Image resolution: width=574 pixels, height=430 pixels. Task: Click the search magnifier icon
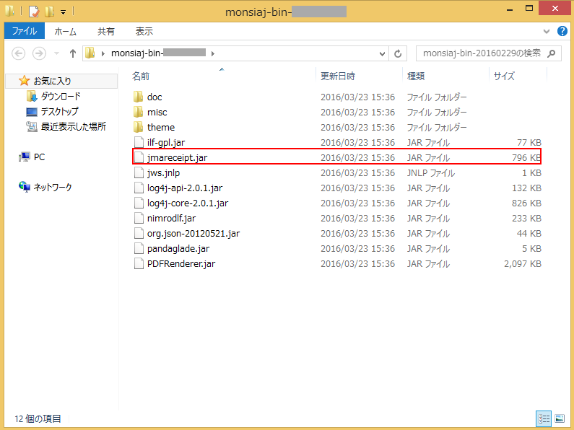point(551,53)
